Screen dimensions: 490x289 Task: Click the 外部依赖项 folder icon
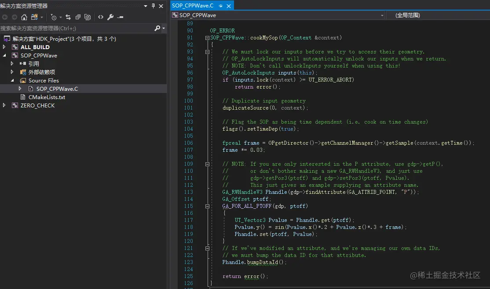click(x=23, y=72)
